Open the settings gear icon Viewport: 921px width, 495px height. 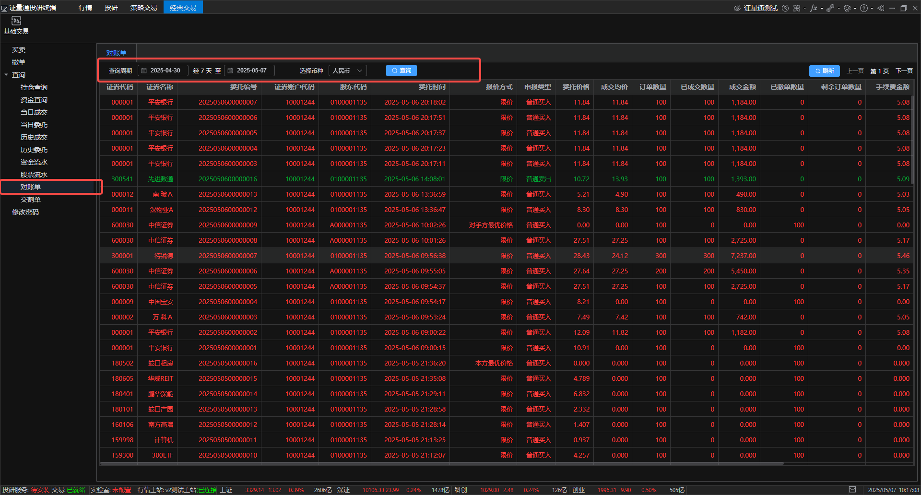click(847, 8)
